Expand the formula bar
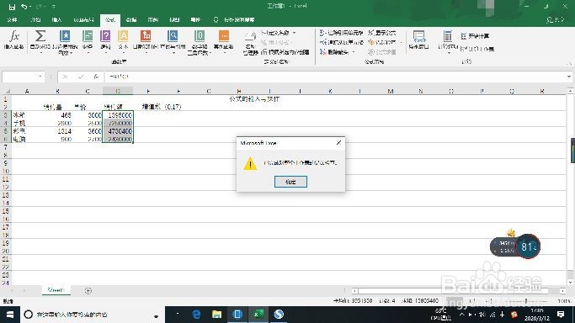Image resolution: width=575 pixels, height=323 pixels. pos(569,77)
